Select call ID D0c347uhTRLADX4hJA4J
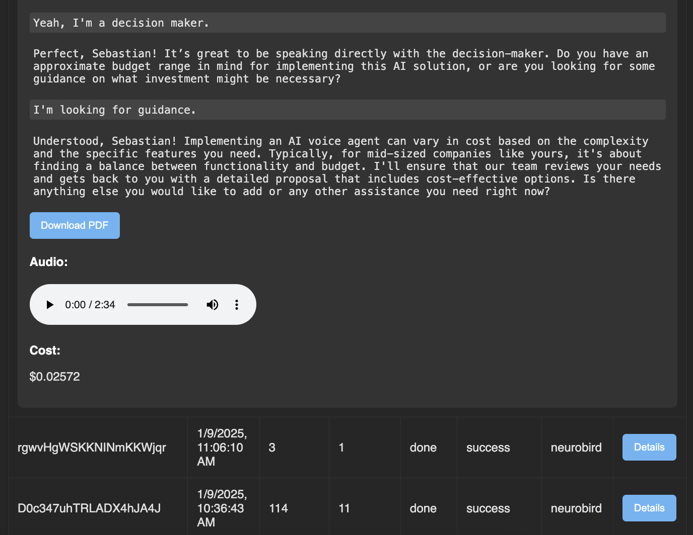The image size is (693, 535). tap(89, 508)
